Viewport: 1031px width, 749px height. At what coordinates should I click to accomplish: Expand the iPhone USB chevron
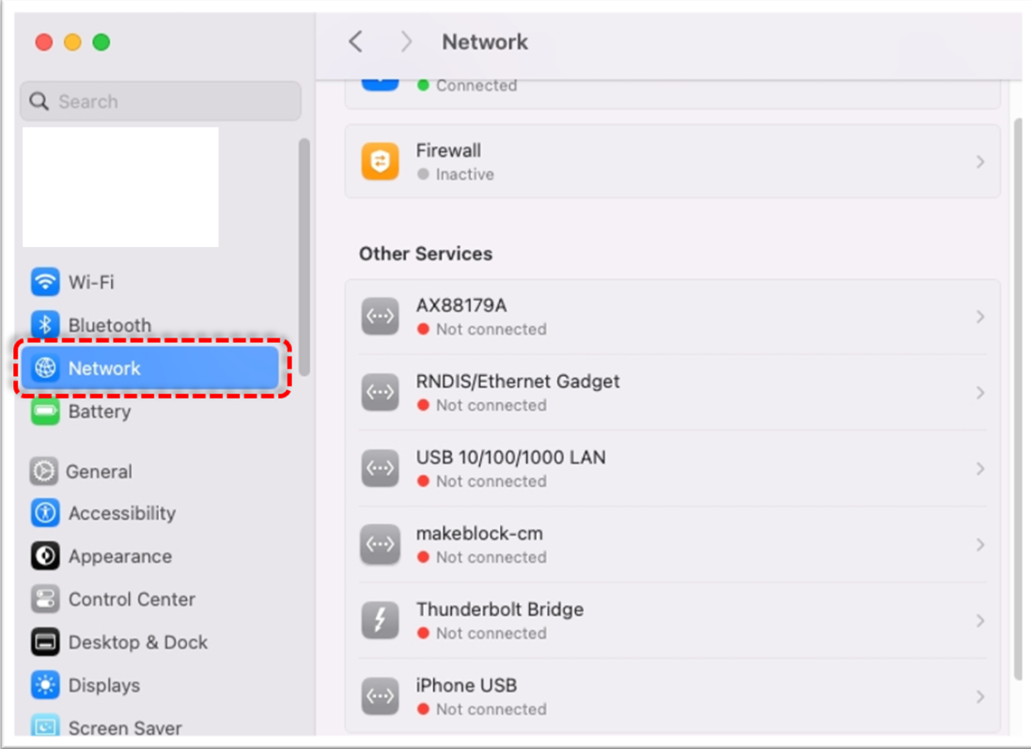tap(980, 696)
